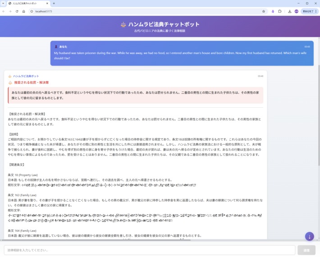
Task: Click the 条文 163 (Family Law) heading
Action: coord(22,195)
